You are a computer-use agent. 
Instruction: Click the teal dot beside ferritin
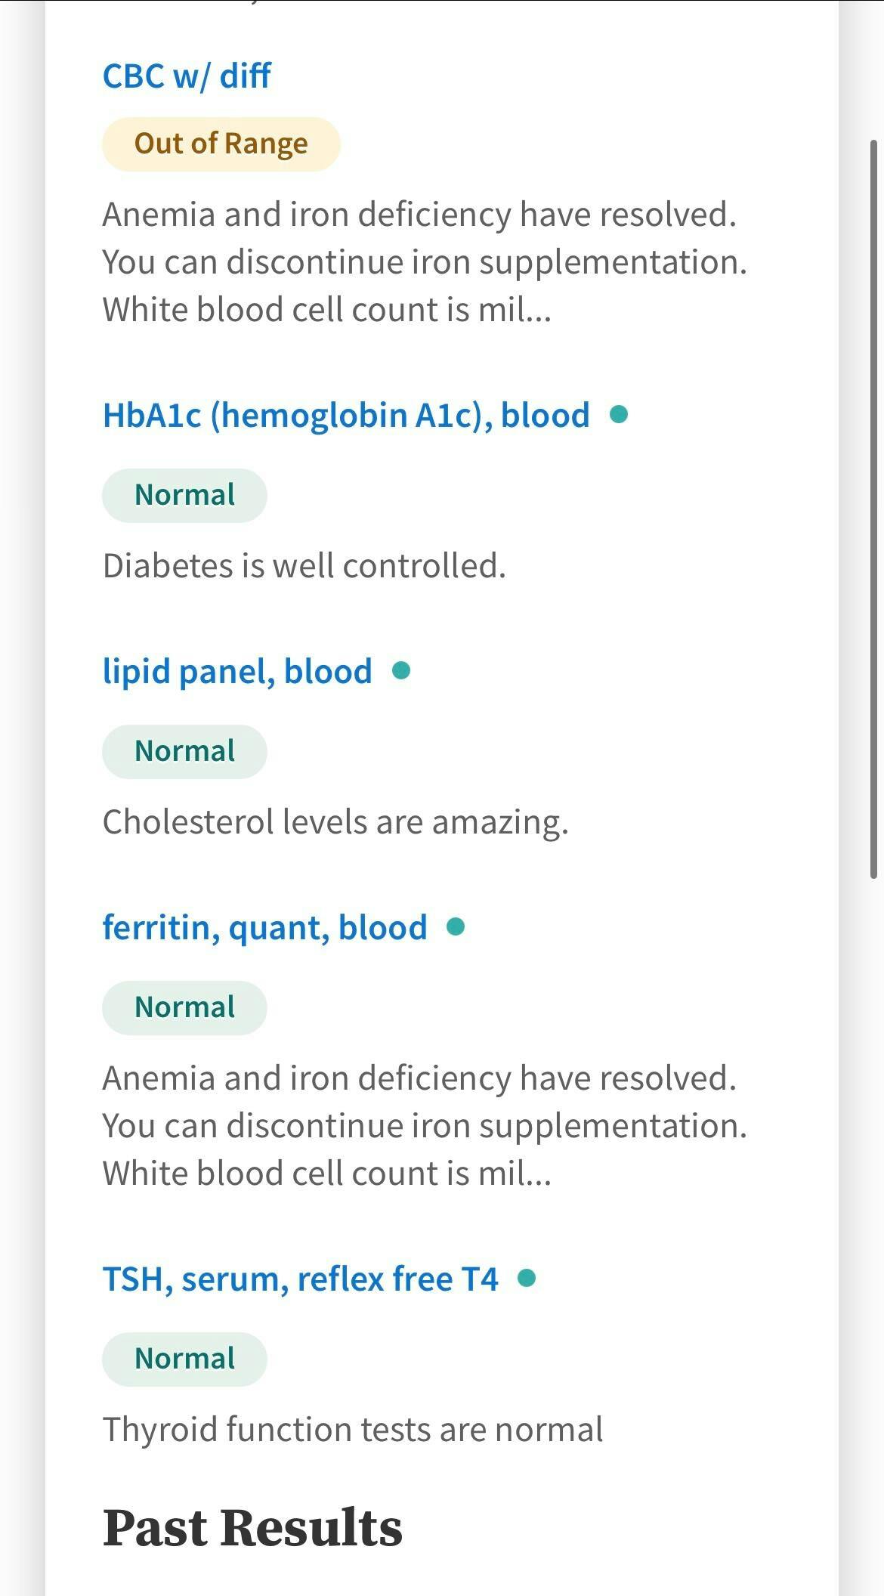(x=456, y=926)
